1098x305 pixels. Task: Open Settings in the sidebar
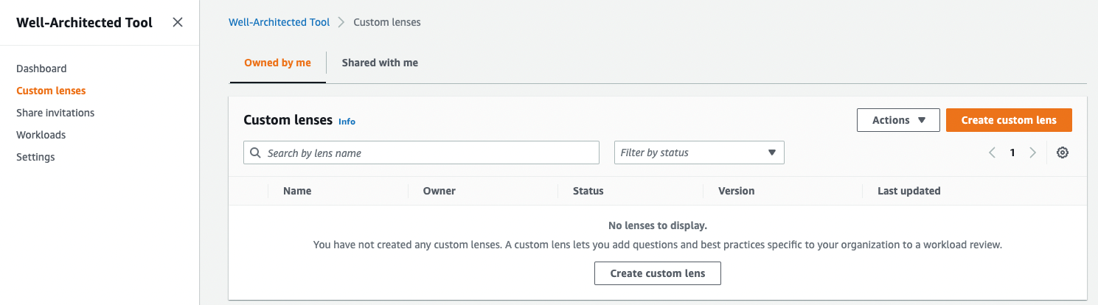[x=35, y=157]
